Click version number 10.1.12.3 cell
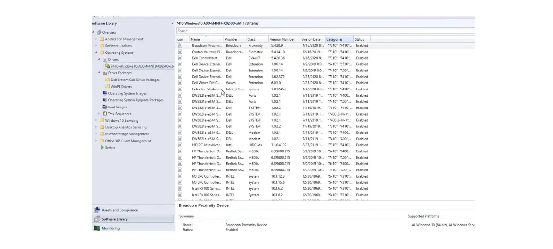The width and height of the screenshot is (553, 249). click(277, 176)
